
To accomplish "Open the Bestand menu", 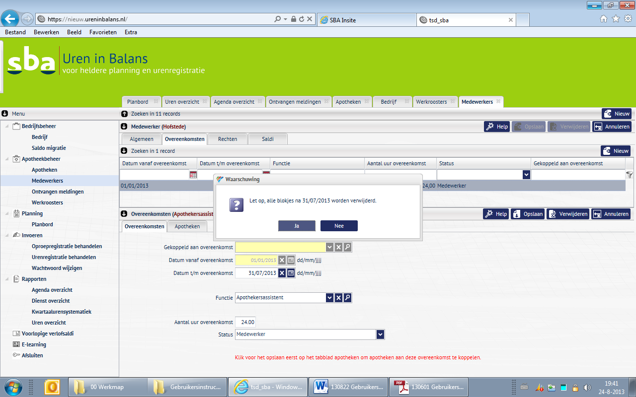I will coord(15,32).
